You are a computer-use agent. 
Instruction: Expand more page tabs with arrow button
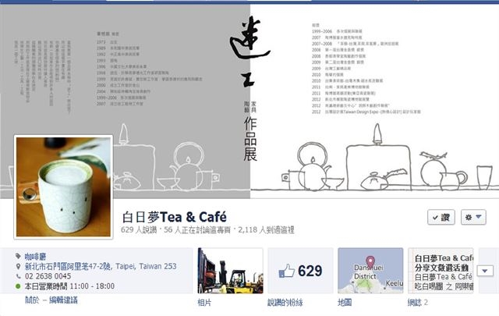click(485, 271)
